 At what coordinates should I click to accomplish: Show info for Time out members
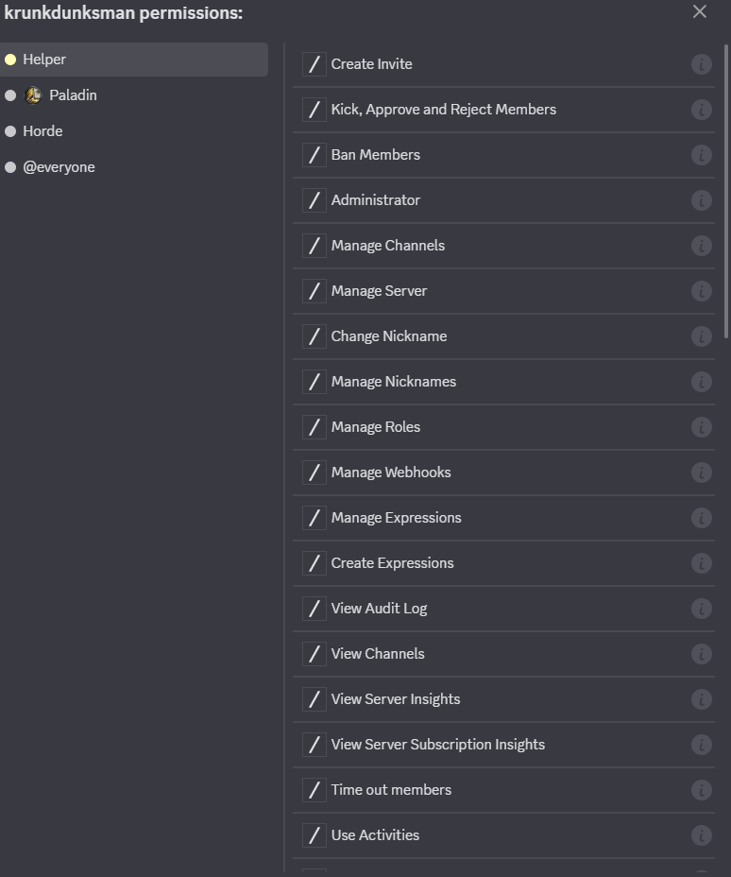click(x=701, y=790)
